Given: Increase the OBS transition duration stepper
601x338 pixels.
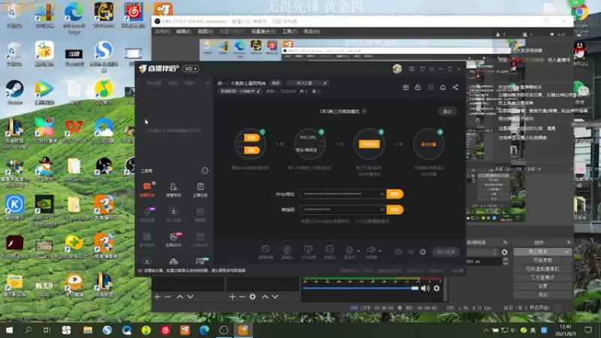Looking at the screenshot, I should 505,259.
